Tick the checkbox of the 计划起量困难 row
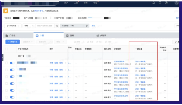The width and height of the screenshot is (182, 105). click(7, 63)
